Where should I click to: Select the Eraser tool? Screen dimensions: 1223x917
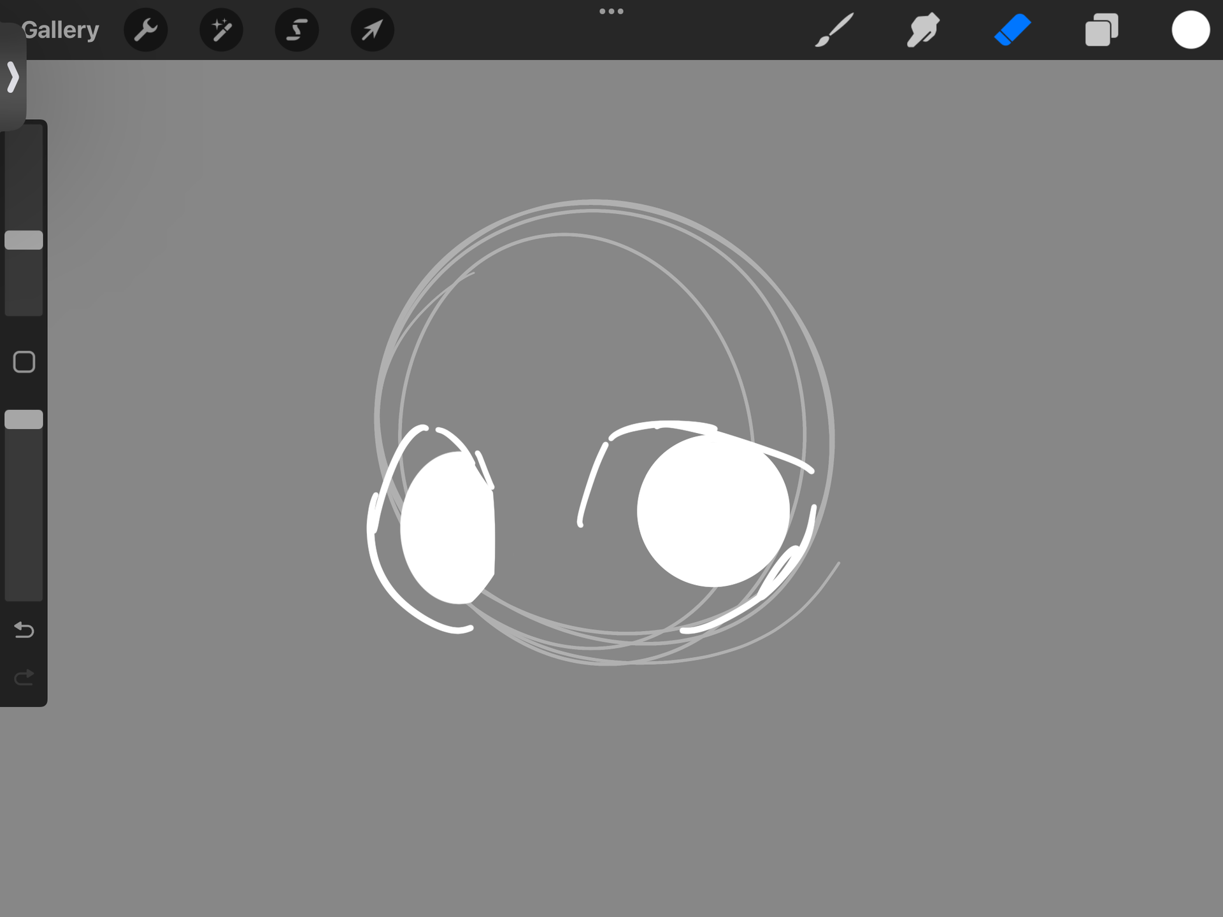1013,30
